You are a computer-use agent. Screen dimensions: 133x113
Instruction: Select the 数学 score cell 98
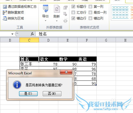tap(68, 68)
